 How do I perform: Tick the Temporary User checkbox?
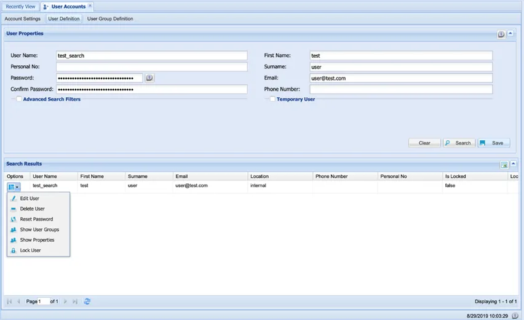pyautogui.click(x=272, y=99)
